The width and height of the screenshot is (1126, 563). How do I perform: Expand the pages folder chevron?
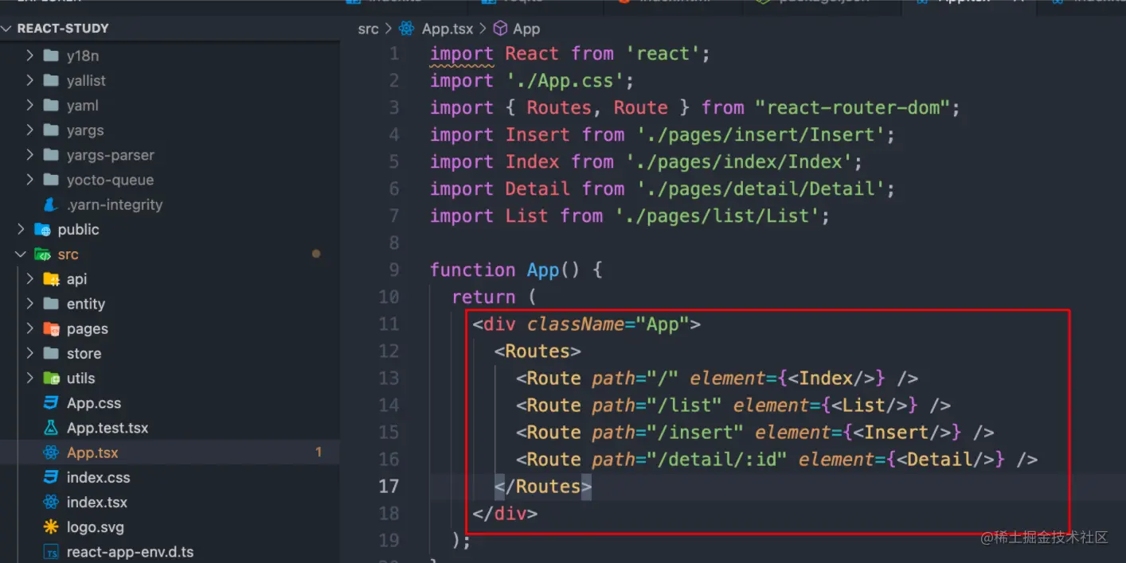pyautogui.click(x=29, y=328)
